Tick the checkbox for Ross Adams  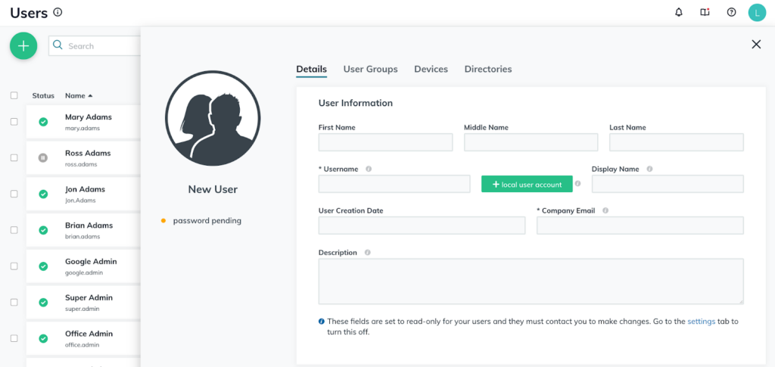coord(14,157)
